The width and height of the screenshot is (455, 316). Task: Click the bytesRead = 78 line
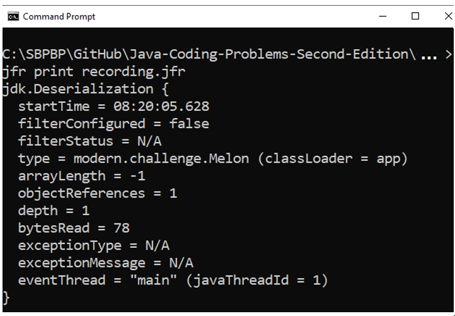coord(74,228)
